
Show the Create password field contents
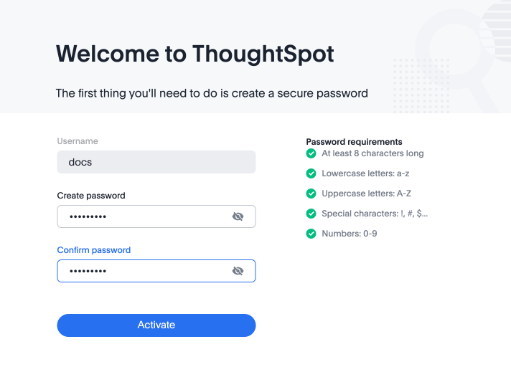[238, 216]
